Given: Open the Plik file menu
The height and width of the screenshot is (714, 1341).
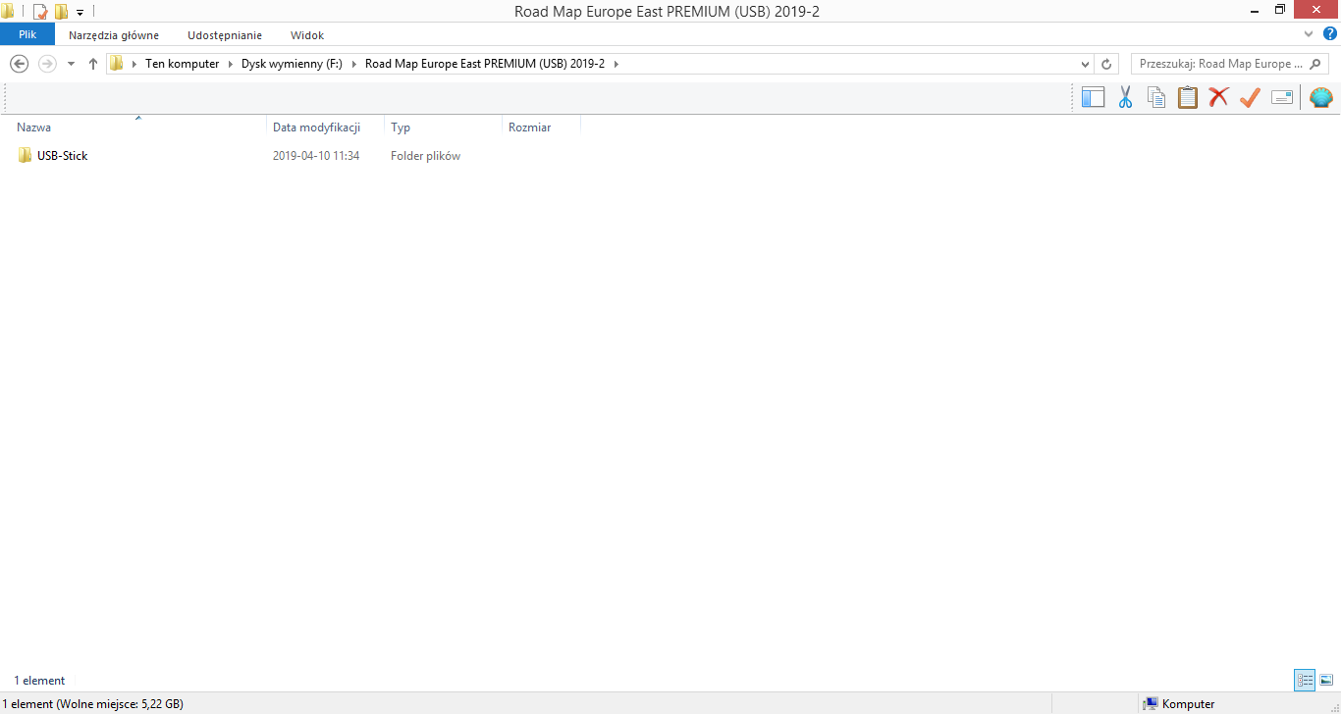Looking at the screenshot, I should [27, 34].
